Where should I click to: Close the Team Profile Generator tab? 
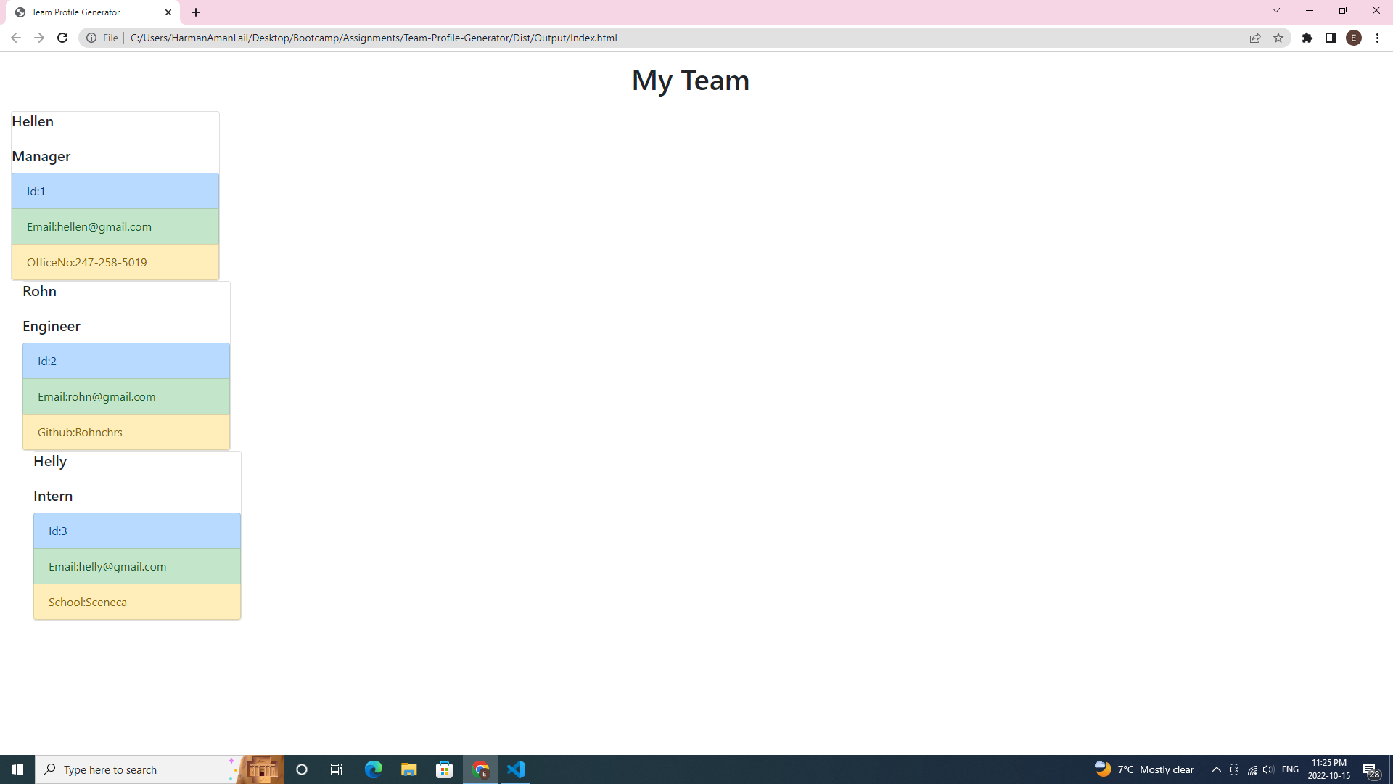(168, 12)
